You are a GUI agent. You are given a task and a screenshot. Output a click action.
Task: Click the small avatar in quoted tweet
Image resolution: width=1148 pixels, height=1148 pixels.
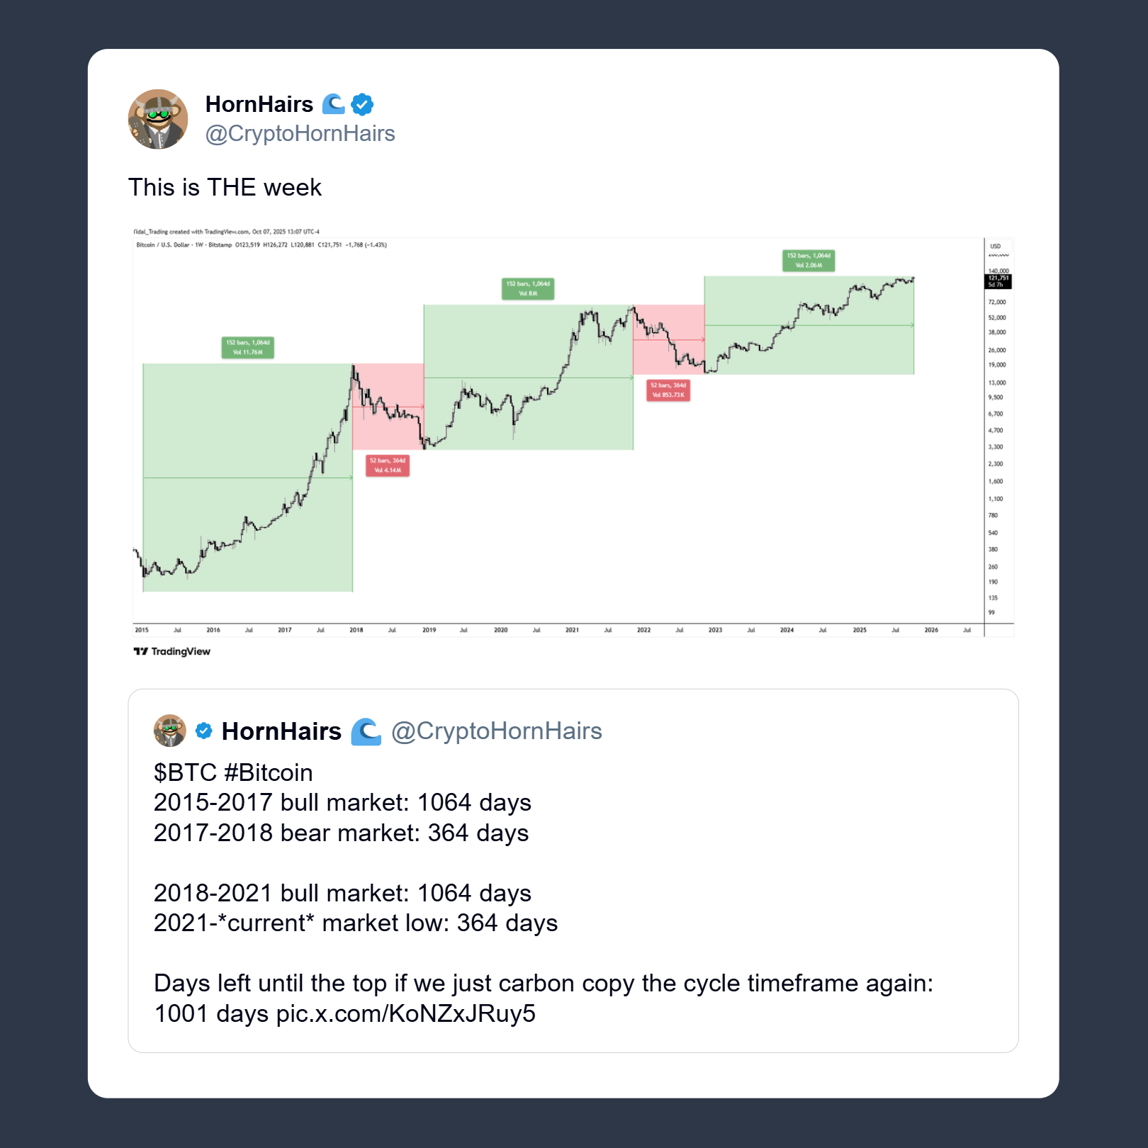pos(170,731)
